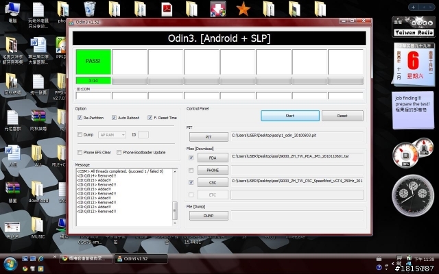Click the sidebar add gadget plus button
Screen dimensions: 439x274
click(413, 7)
